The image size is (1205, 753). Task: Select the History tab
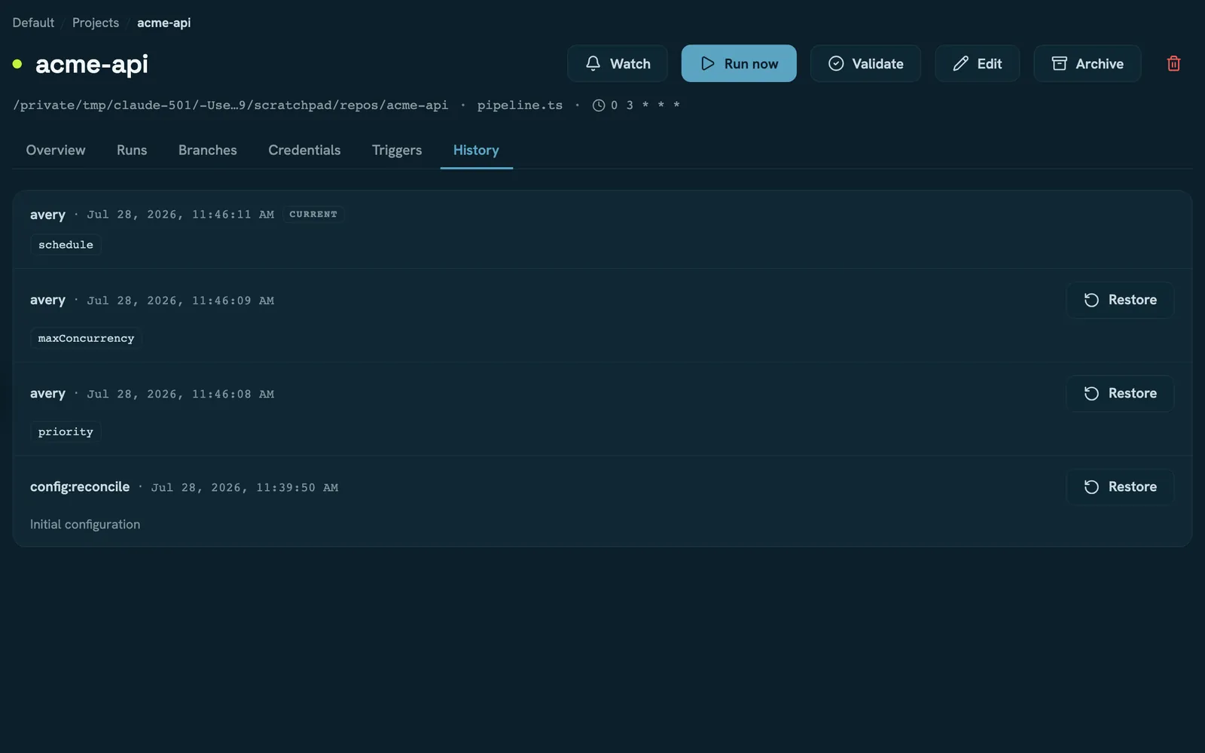coord(476,150)
